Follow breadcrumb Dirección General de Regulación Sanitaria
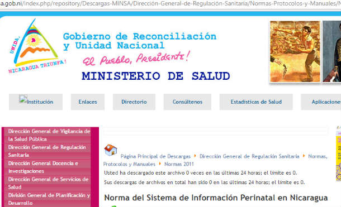341x207 pixels. tap(249, 156)
